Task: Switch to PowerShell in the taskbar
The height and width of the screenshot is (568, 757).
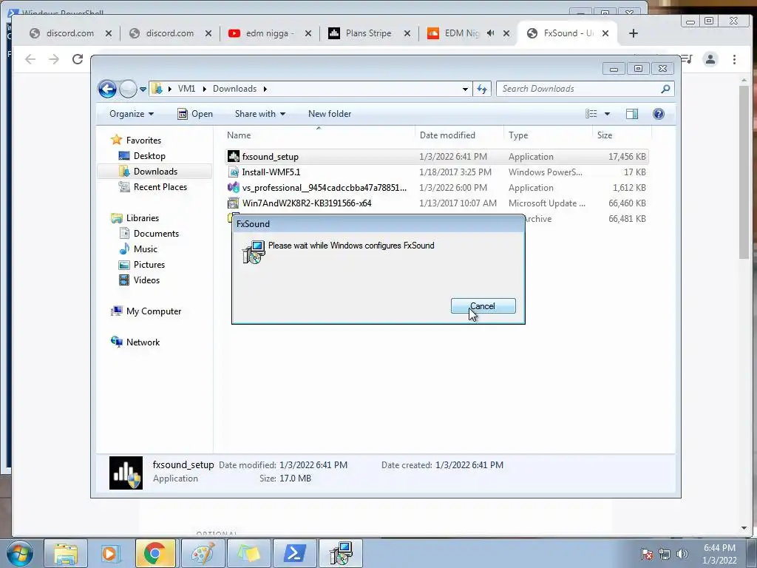Action: pos(294,553)
